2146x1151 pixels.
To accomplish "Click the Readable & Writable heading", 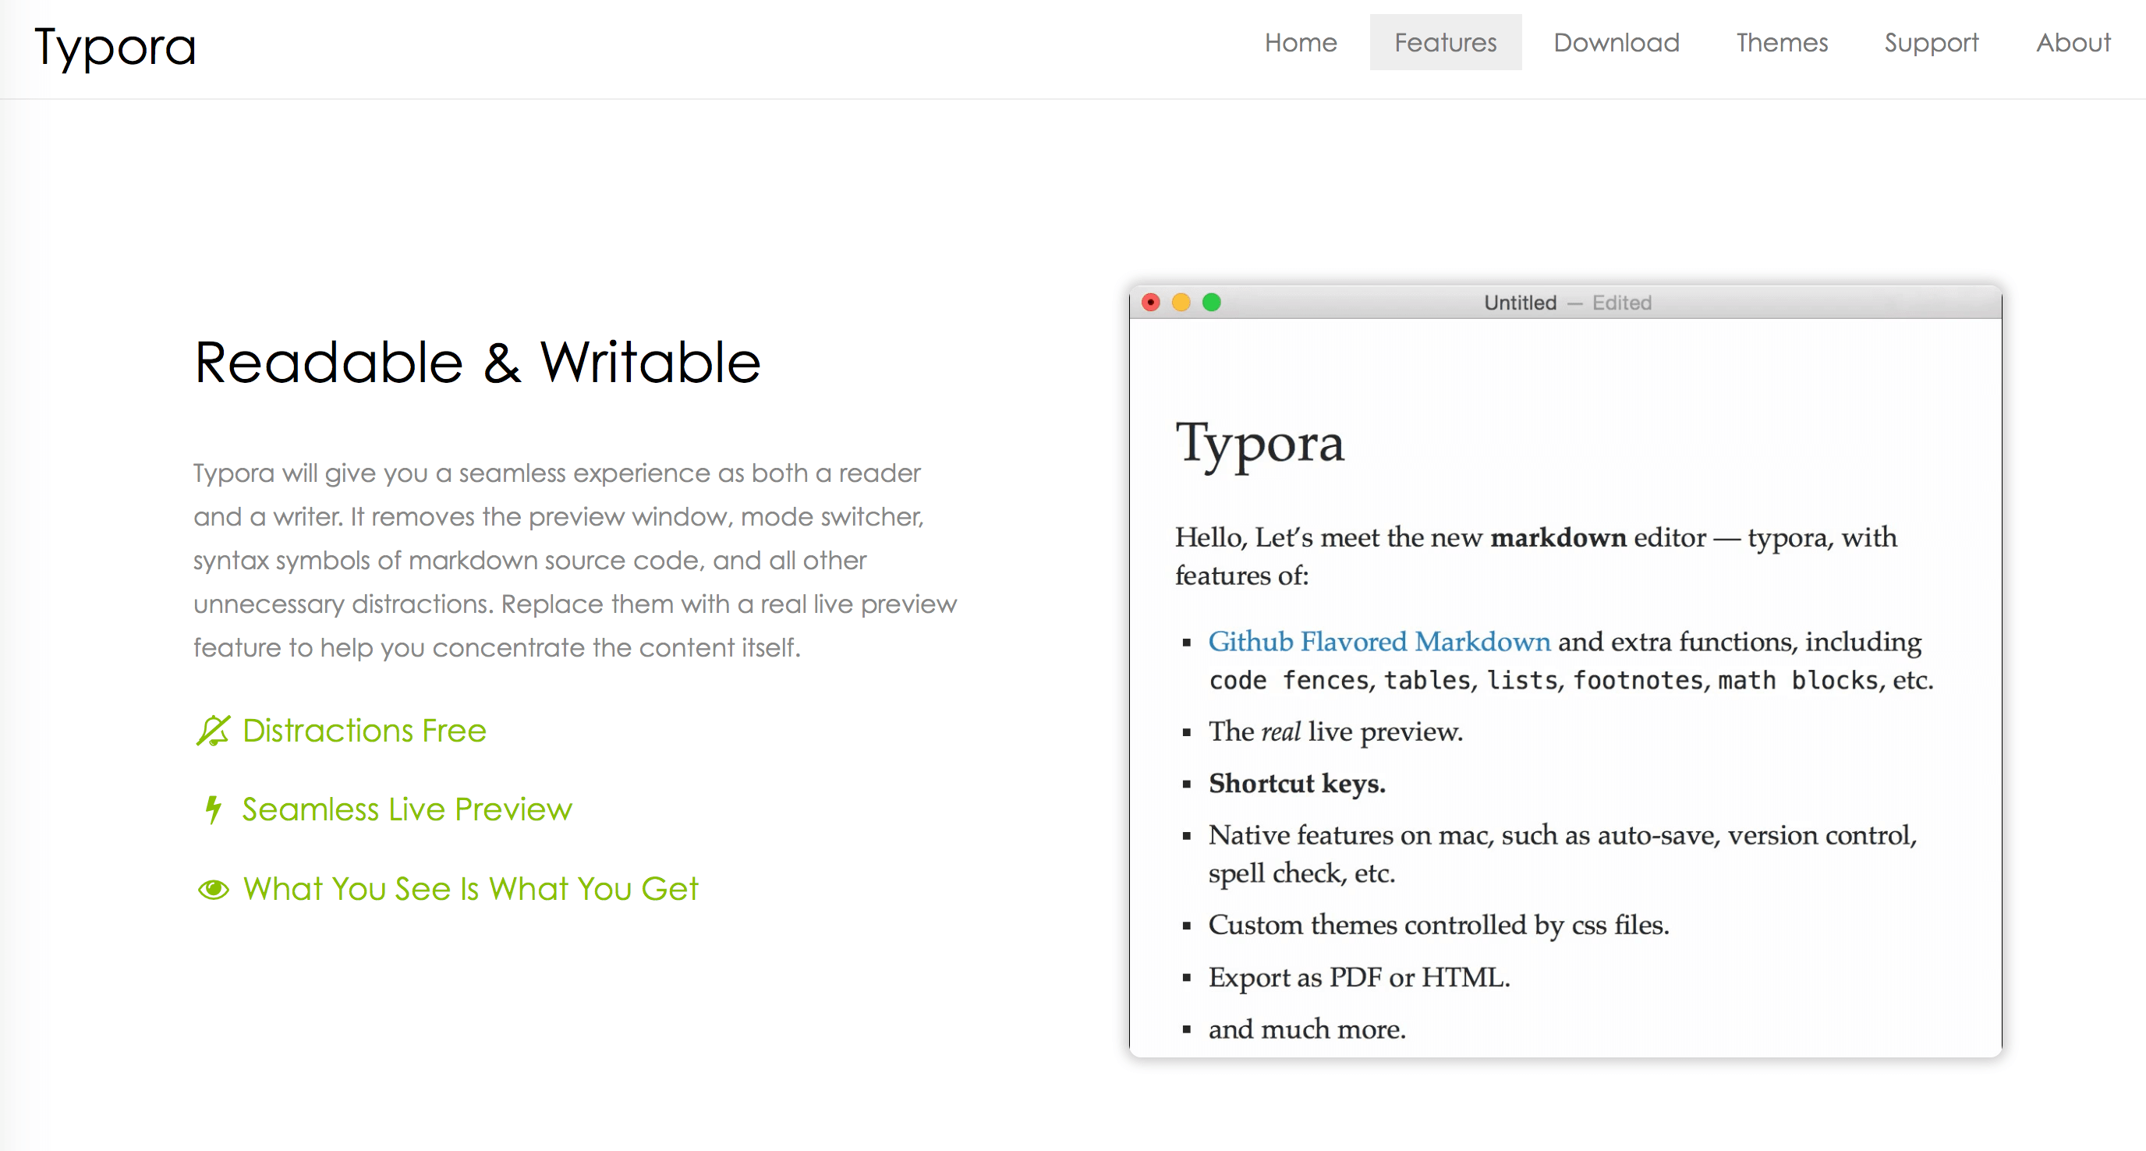I will coord(477,363).
